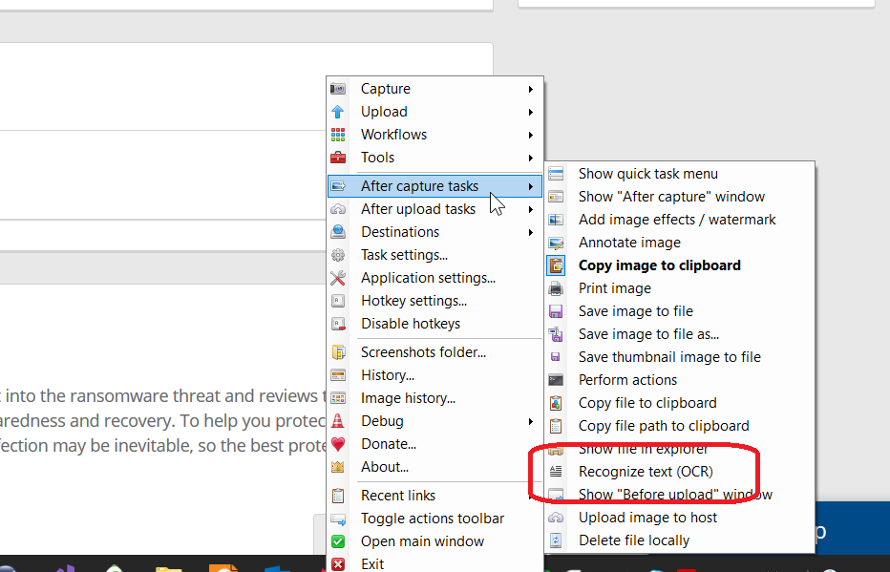Enable Add image effects / watermark task

[x=679, y=220]
